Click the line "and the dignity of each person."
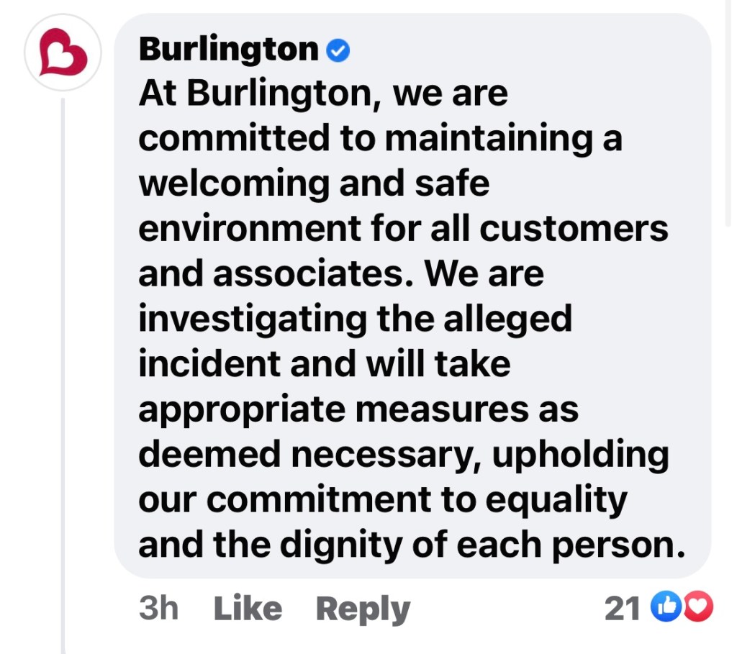737x654 pixels. click(410, 545)
